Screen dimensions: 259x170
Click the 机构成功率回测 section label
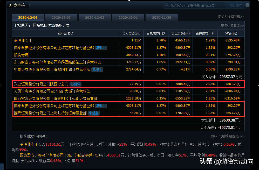[x=33, y=136]
